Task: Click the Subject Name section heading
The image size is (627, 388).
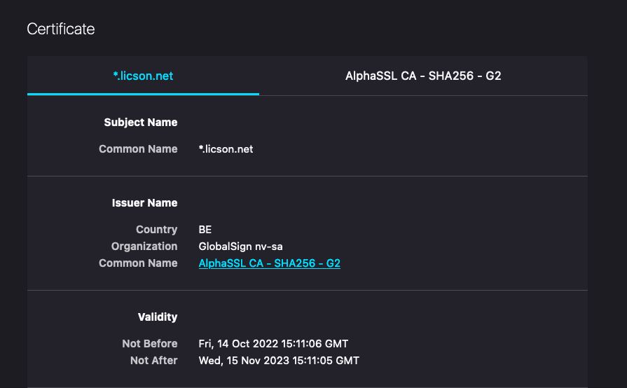Action: (x=141, y=123)
